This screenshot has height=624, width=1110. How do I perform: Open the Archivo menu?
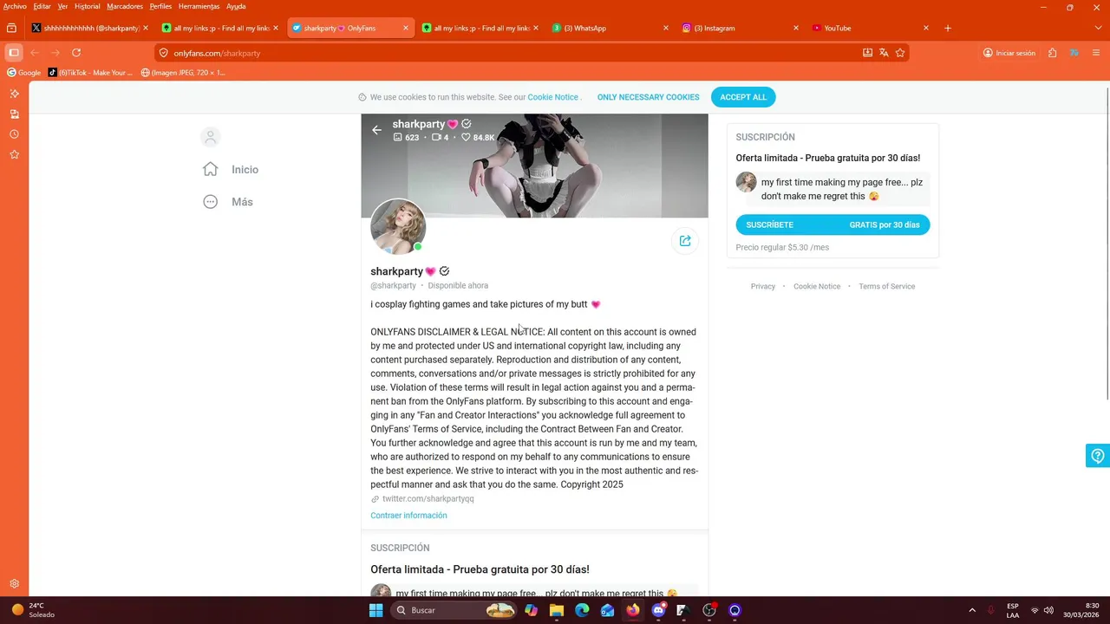point(15,6)
